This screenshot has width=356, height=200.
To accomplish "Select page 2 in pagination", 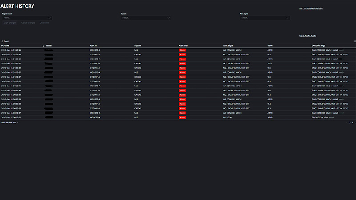I will coord(352,122).
